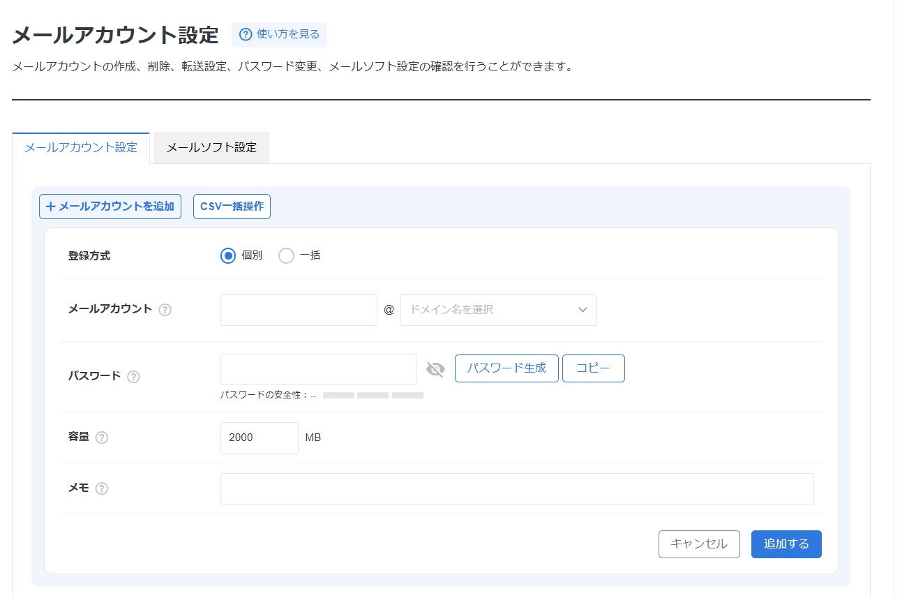Click the help icon next to 容量
909x598 pixels.
click(101, 438)
